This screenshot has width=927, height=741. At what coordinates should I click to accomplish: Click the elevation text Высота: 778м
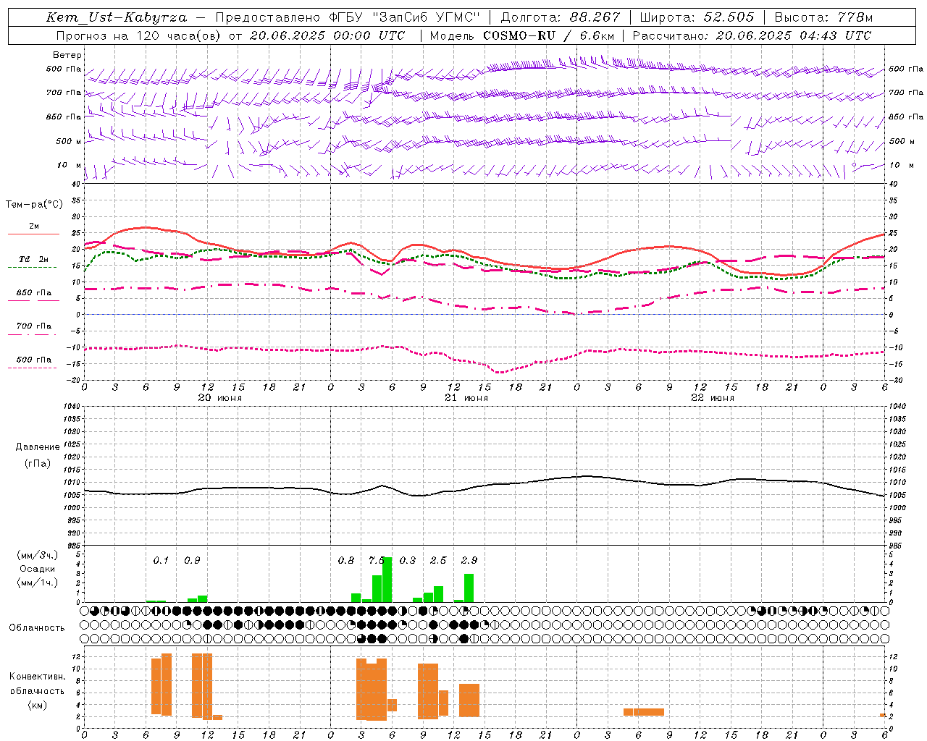pos(823,17)
